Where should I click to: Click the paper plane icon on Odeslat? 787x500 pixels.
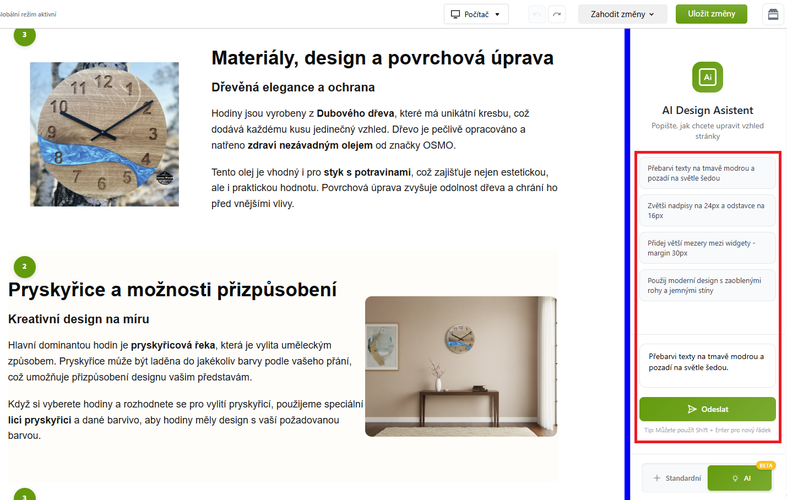(x=692, y=409)
